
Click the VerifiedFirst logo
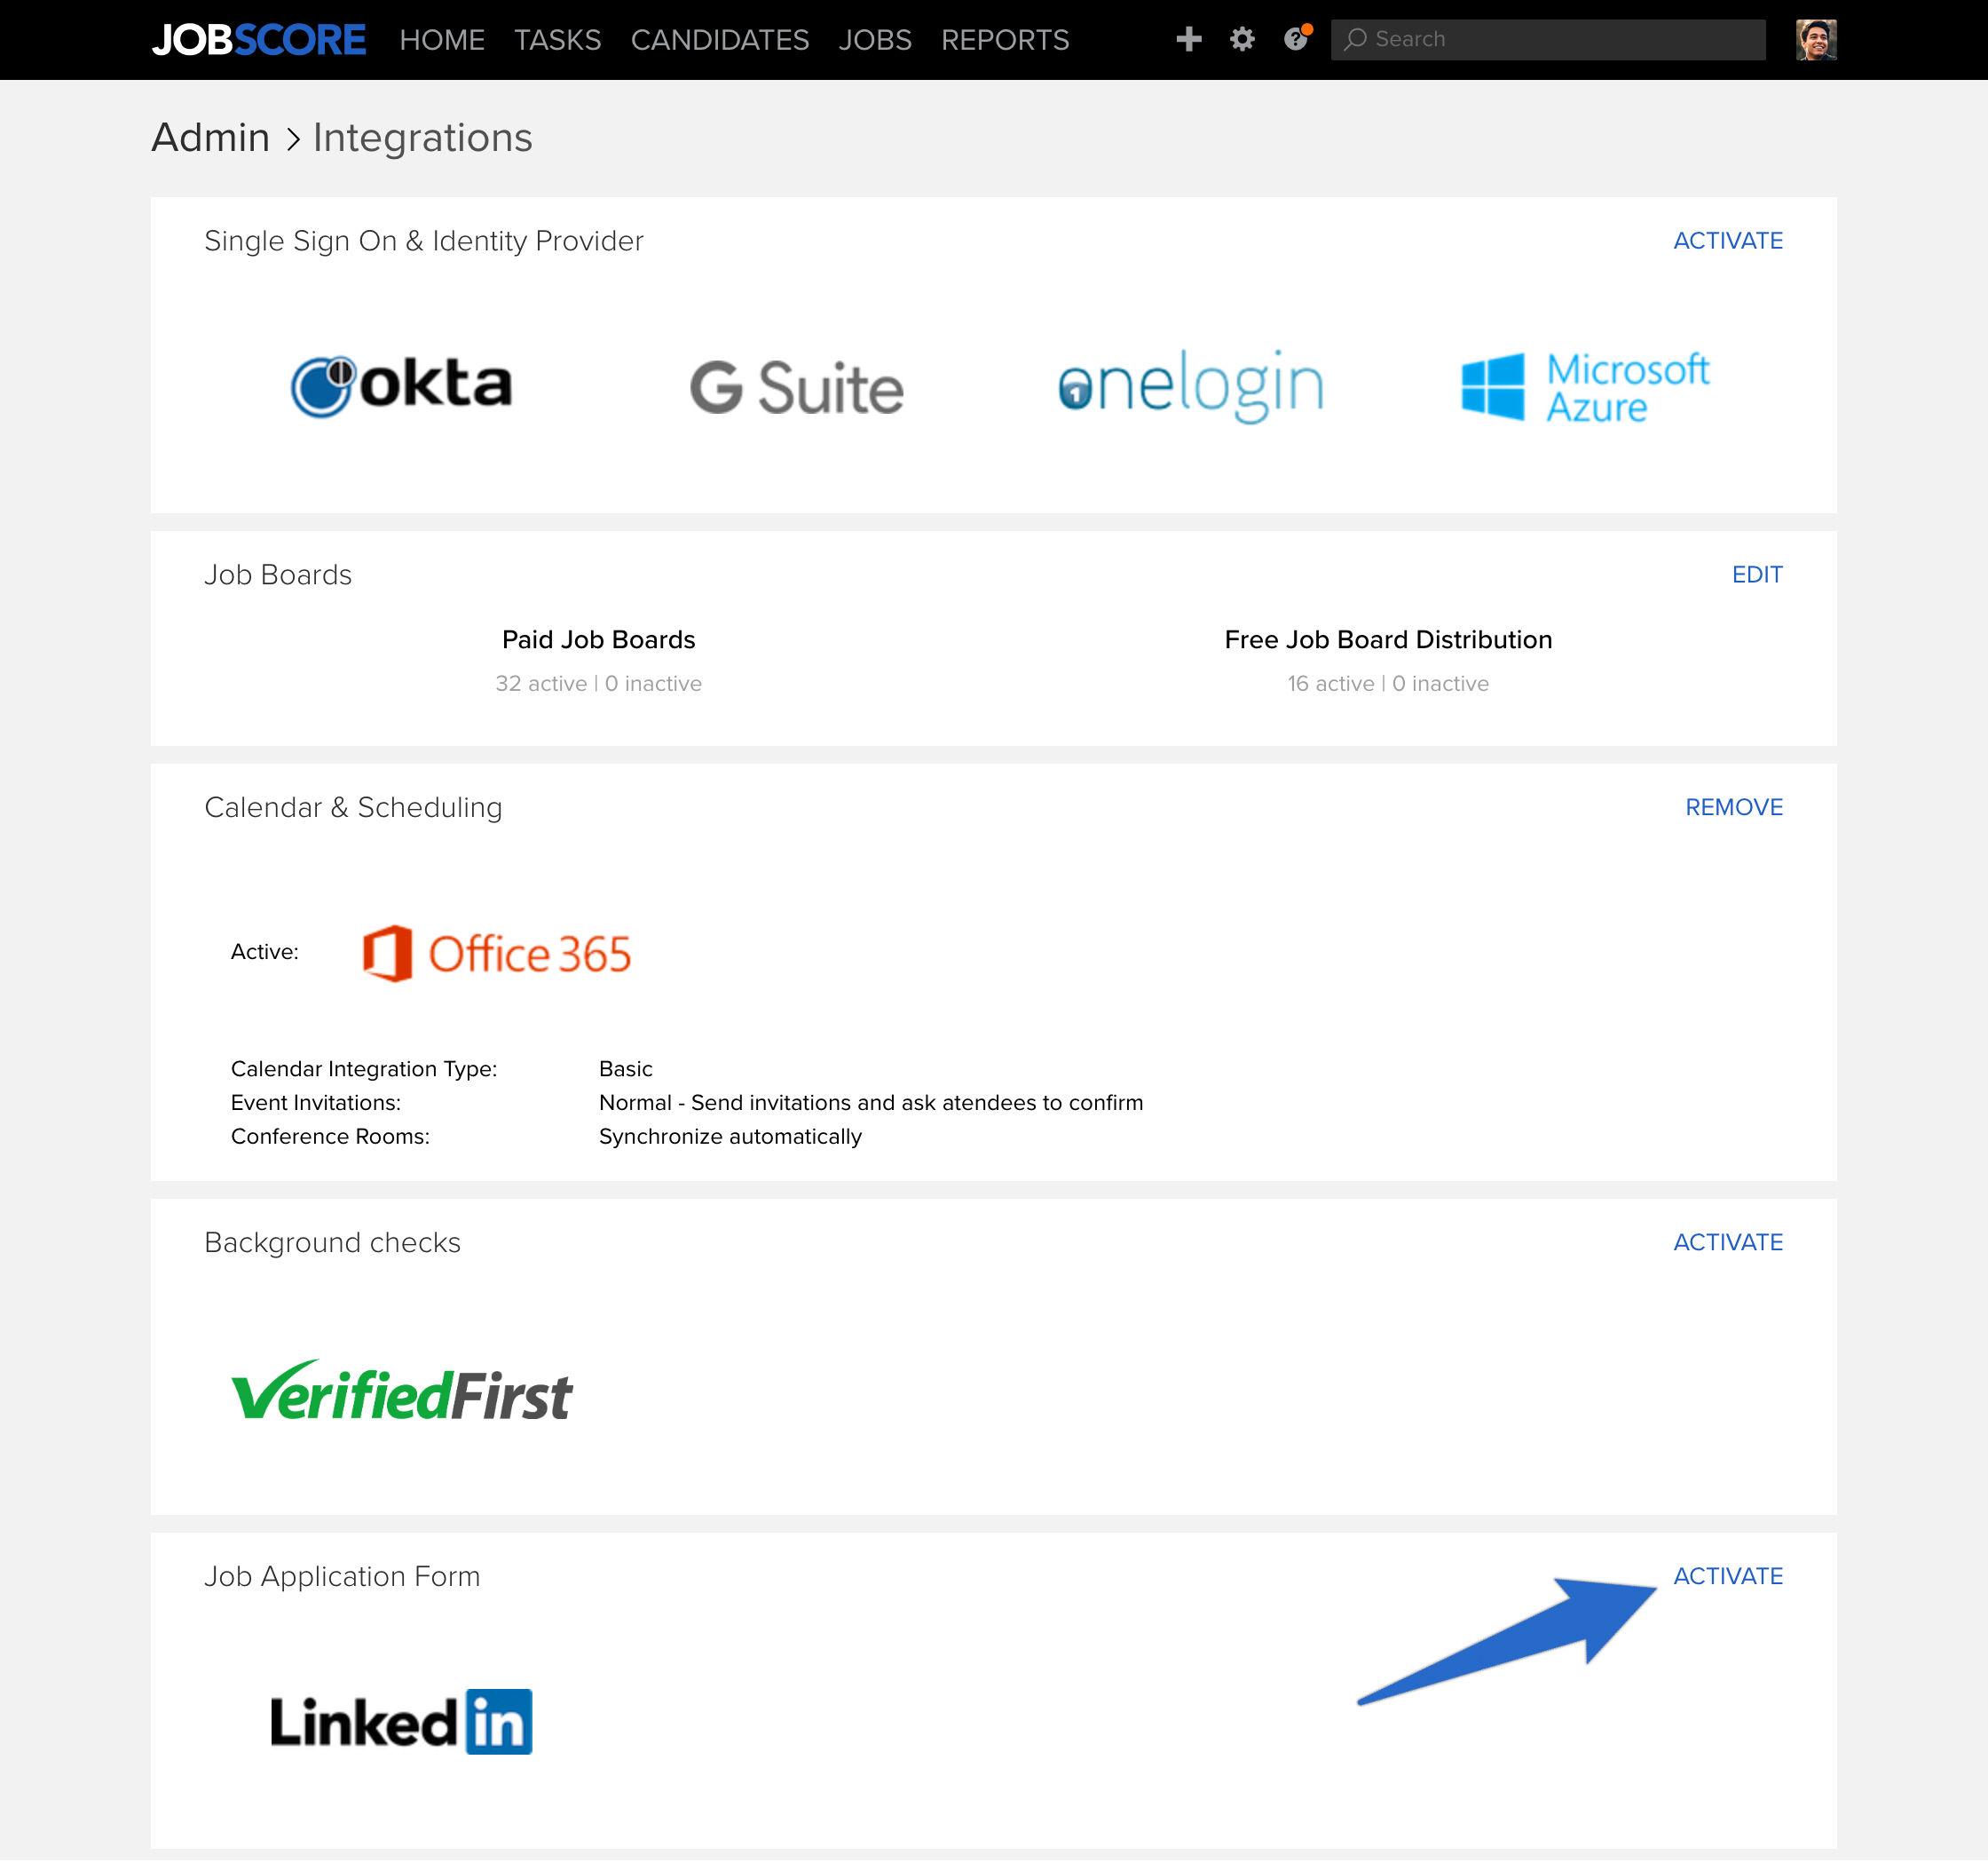coord(401,1391)
